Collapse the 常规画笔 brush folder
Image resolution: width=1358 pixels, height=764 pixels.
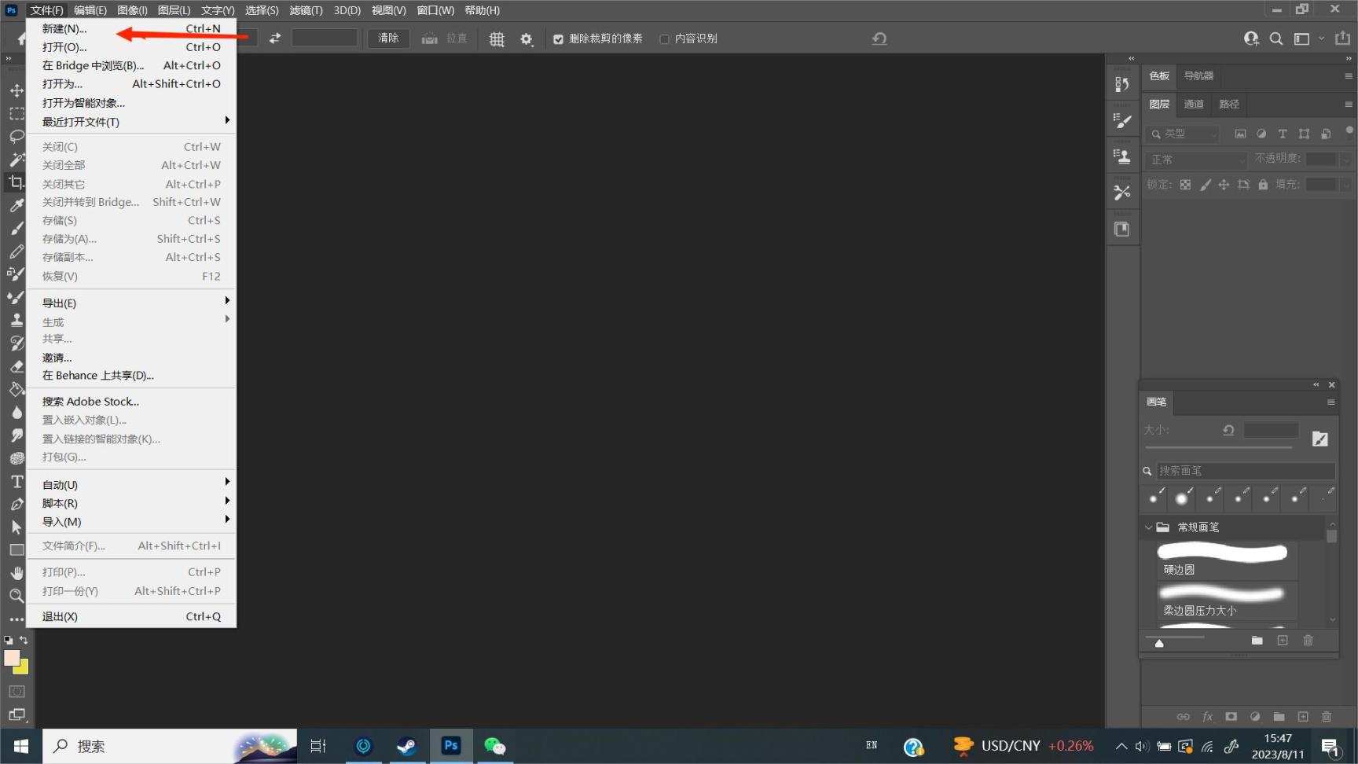[1149, 527]
